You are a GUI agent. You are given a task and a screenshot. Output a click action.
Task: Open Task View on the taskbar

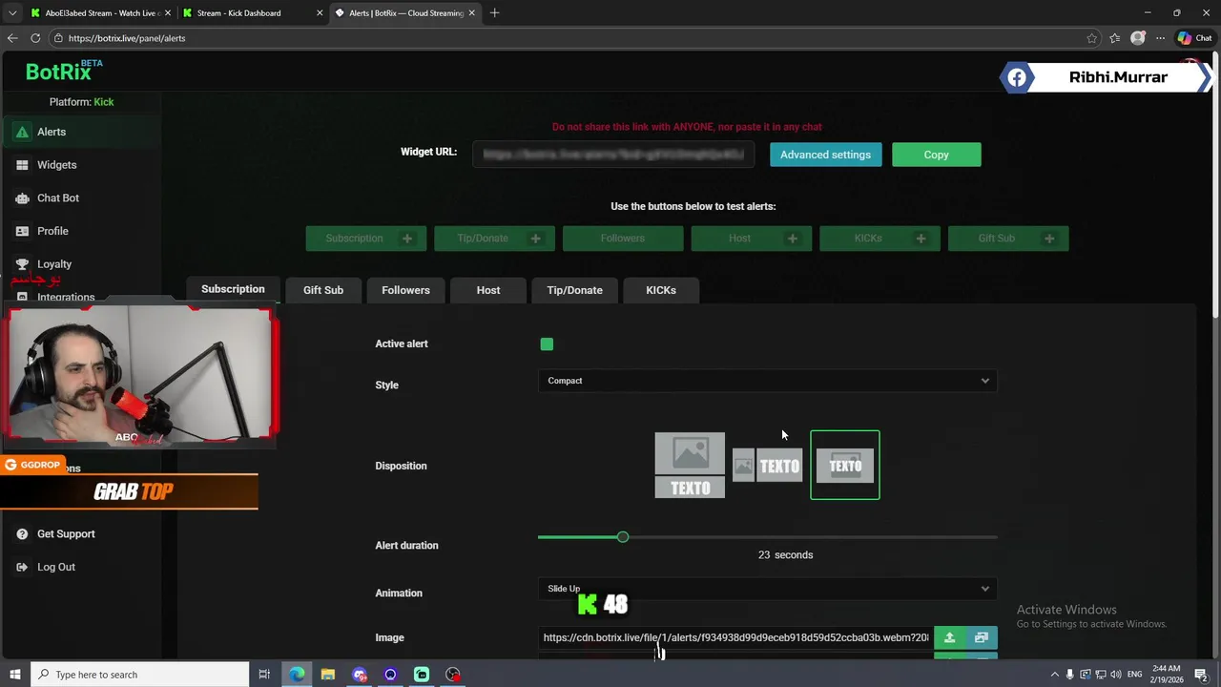pyautogui.click(x=264, y=675)
